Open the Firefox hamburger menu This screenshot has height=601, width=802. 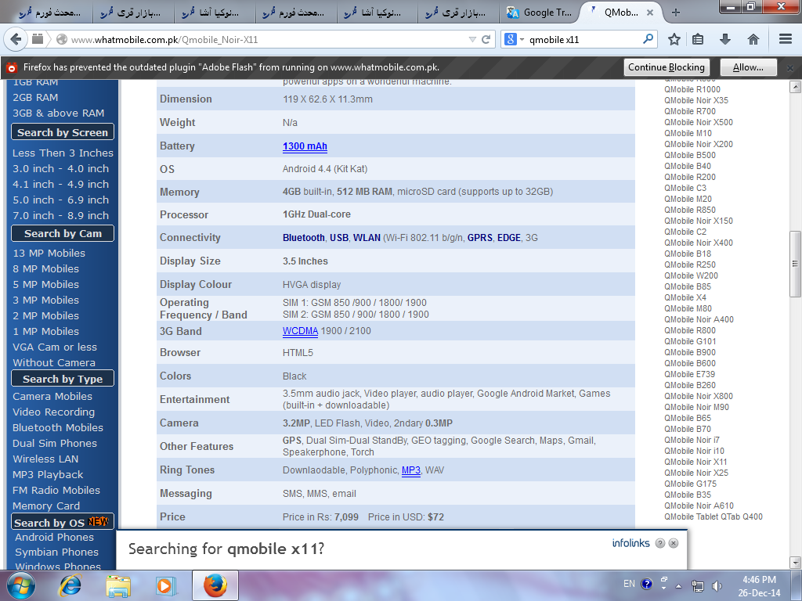tap(786, 39)
